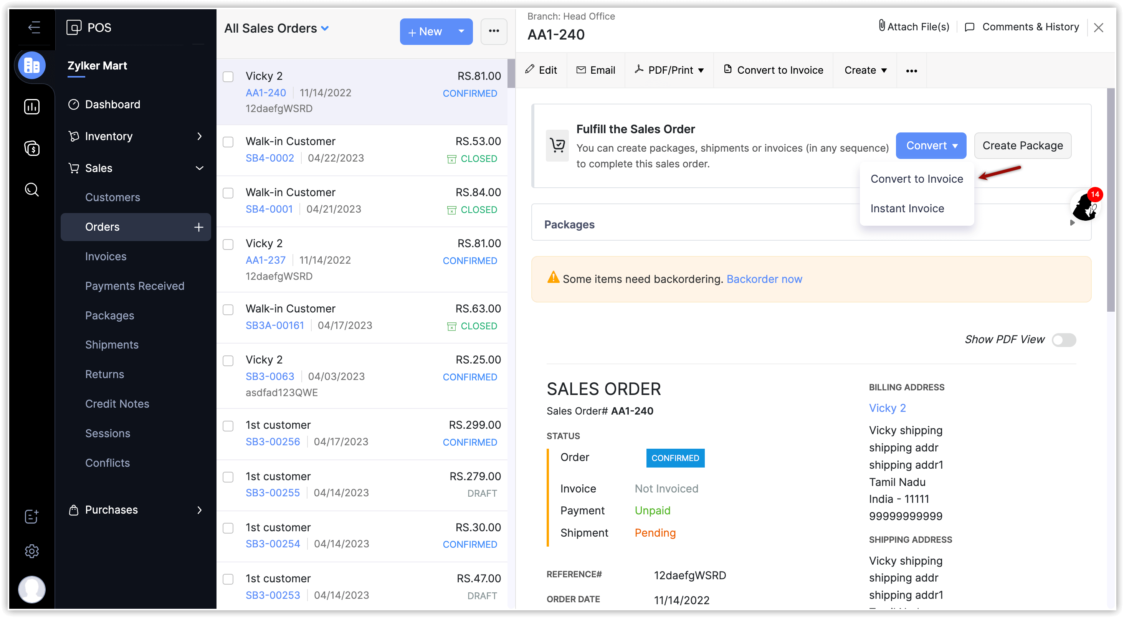Click the collapse sidebar arrow icon
The width and height of the screenshot is (1124, 618).
click(x=34, y=28)
